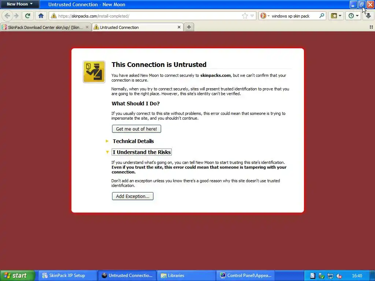Minimize the New Moon window

pos(353,4)
